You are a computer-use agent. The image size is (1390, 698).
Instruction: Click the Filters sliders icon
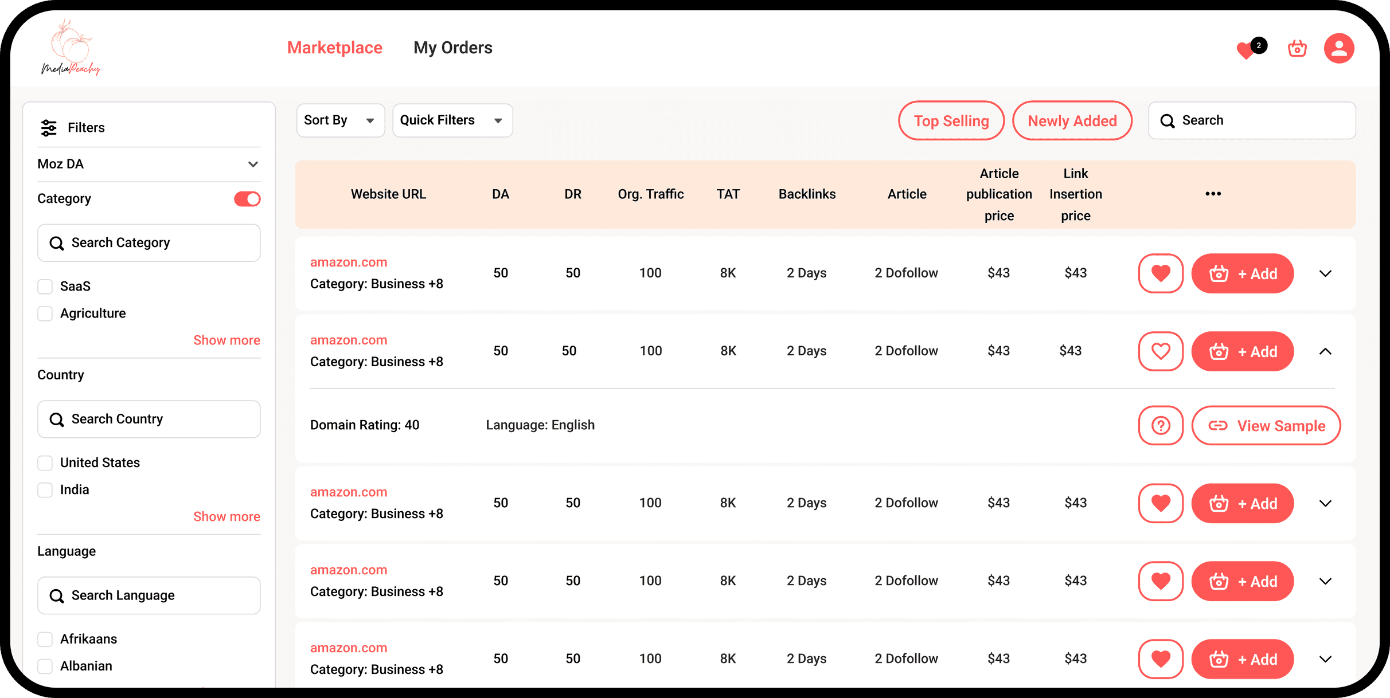pos(49,128)
